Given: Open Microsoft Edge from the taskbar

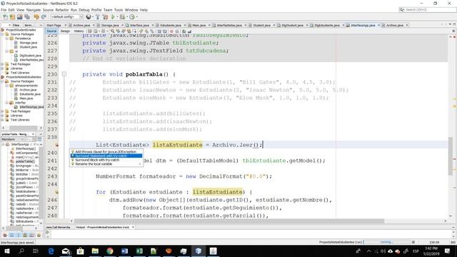Looking at the screenshot, I should coord(51,251).
